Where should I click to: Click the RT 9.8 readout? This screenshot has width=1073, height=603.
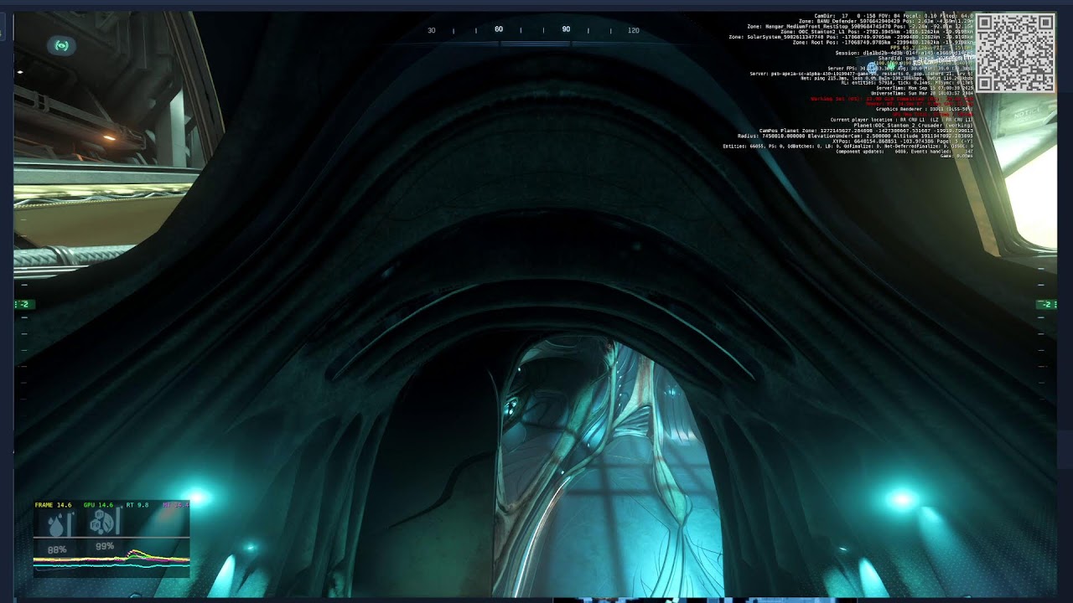coord(137,505)
